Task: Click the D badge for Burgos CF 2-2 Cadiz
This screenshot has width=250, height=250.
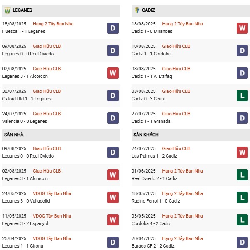Action: click(242, 242)
